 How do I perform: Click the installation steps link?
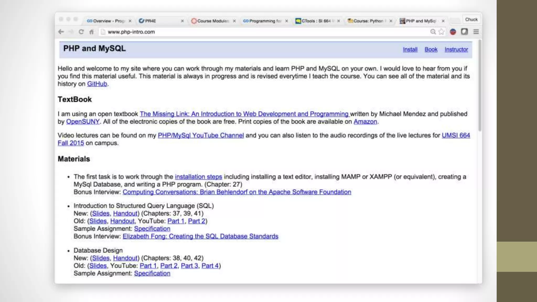coord(198,177)
